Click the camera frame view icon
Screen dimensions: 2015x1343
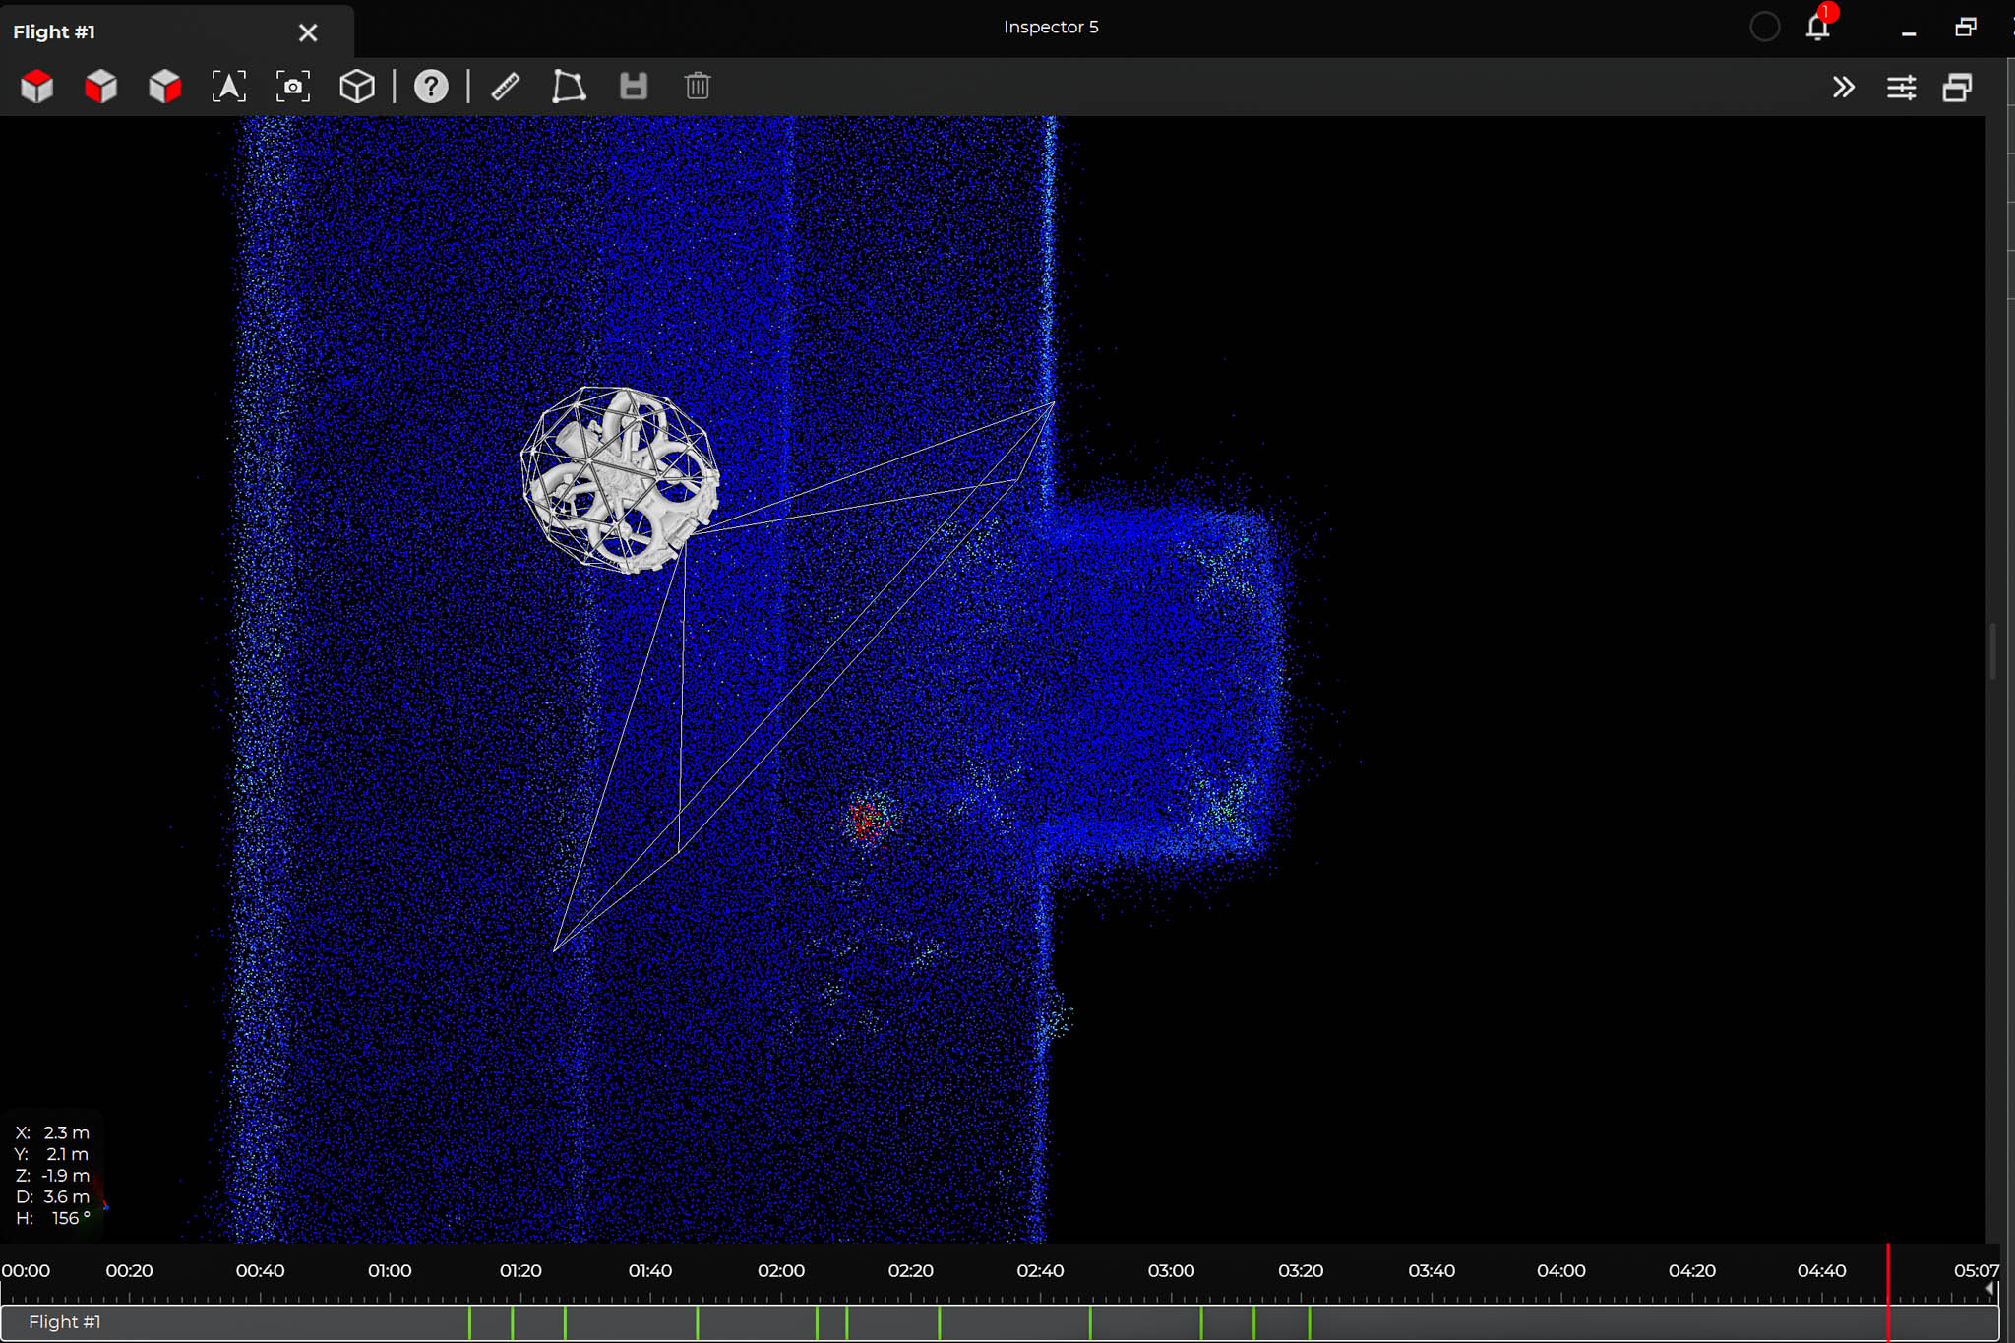click(293, 87)
